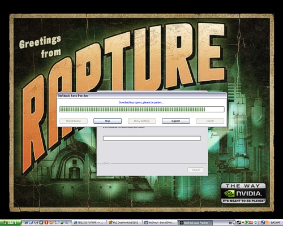This screenshot has width=283, height=226.
Task: Click the green download progress bar
Action: pos(142,109)
